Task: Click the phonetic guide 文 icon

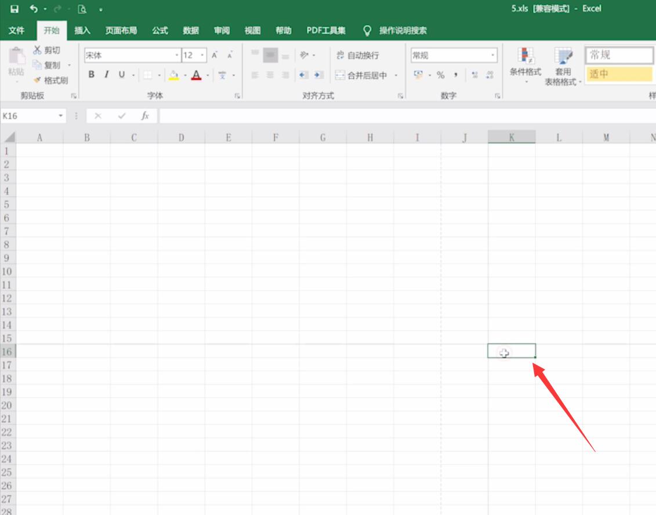Action: click(x=222, y=75)
